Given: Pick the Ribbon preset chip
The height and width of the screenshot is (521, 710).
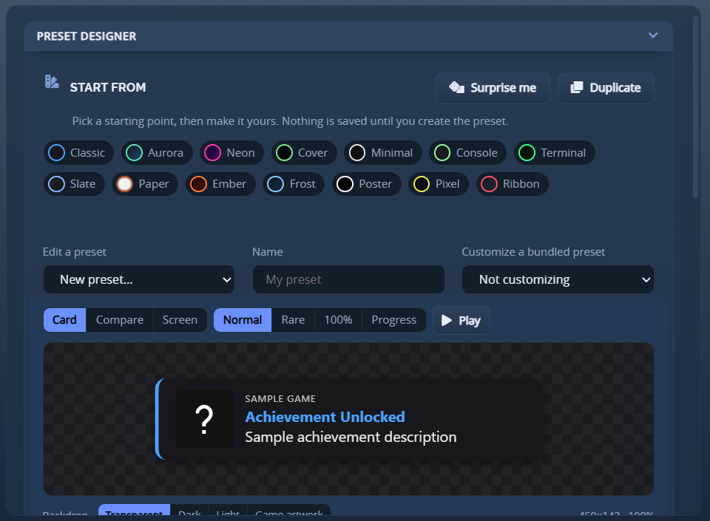Looking at the screenshot, I should (x=512, y=184).
